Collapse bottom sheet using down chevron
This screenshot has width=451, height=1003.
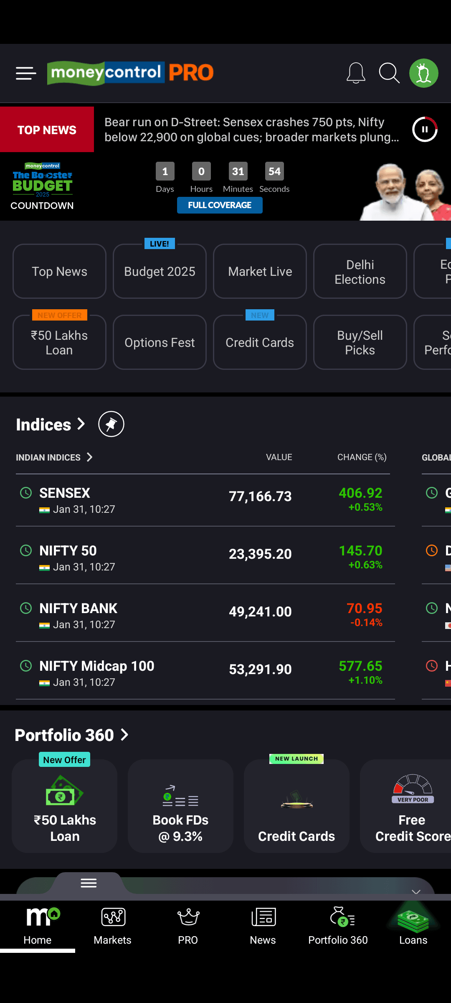(416, 891)
